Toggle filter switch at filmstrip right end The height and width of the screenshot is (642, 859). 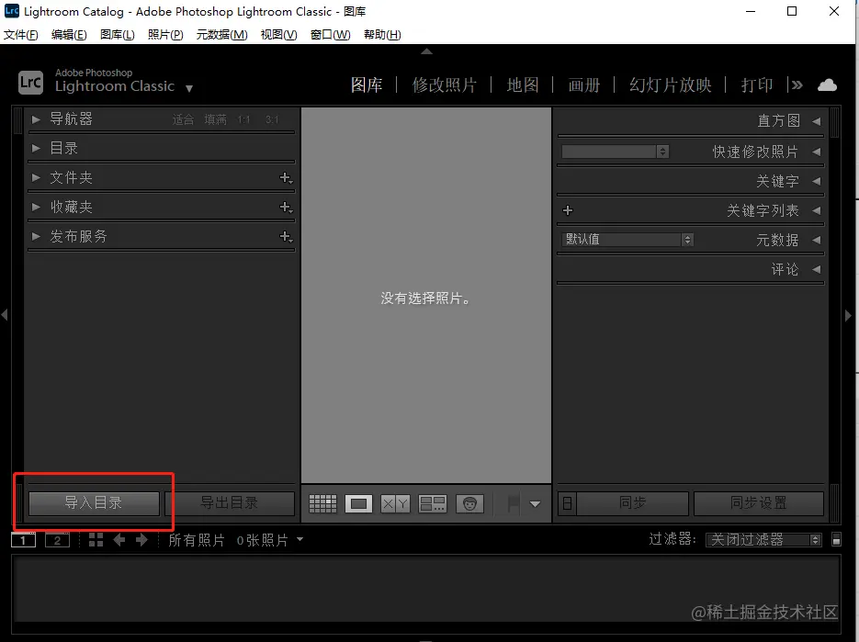pyautogui.click(x=837, y=539)
